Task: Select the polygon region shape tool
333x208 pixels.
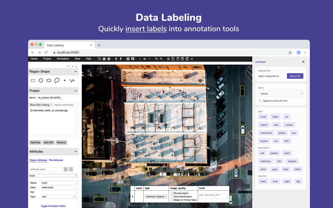Action: (57, 80)
